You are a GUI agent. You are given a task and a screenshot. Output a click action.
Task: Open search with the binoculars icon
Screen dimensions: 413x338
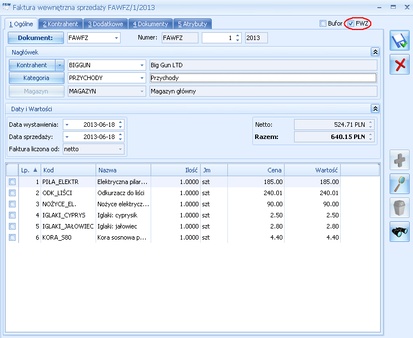point(400,232)
